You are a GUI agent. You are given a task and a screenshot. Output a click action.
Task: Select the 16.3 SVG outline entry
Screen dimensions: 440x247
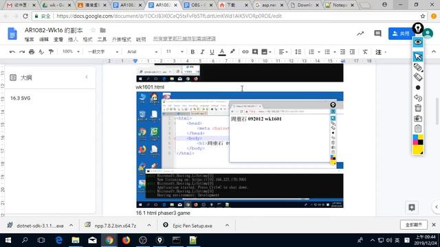(x=20, y=98)
